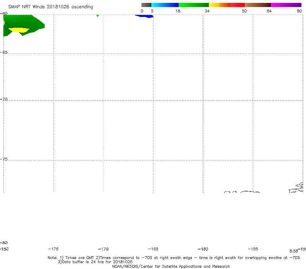Viewport: 306px width, 269px height.
Task: Click the note '3)Data buffer is 24 hrs'
Action: click(x=95, y=262)
